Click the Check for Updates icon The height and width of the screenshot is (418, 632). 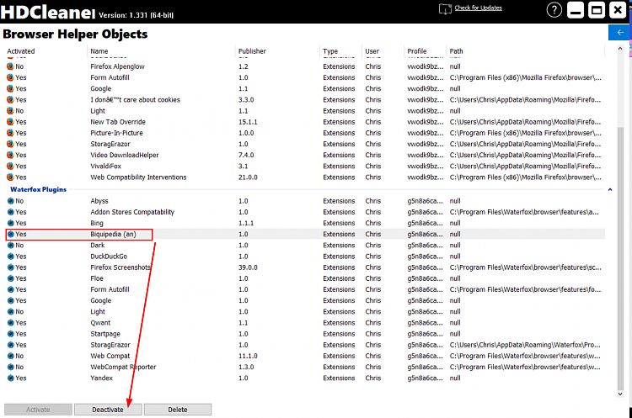click(445, 9)
